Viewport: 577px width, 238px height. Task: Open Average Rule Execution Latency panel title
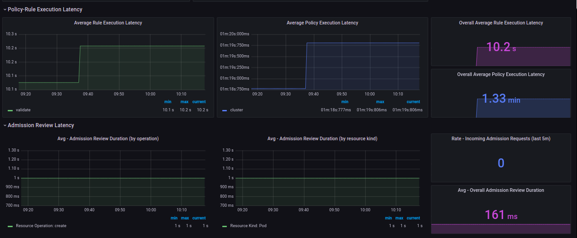(108, 23)
